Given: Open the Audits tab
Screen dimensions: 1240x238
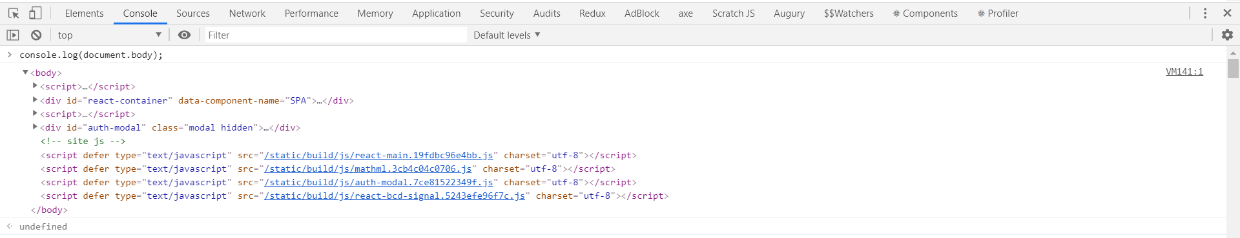Looking at the screenshot, I should pyautogui.click(x=547, y=13).
